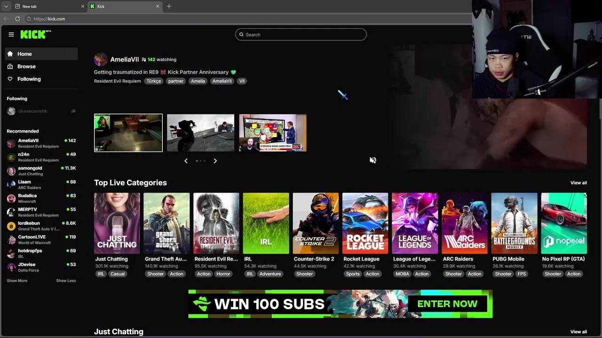This screenshot has height=338, width=602.
Task: Open the League of Legends category card
Action: (x=415, y=223)
